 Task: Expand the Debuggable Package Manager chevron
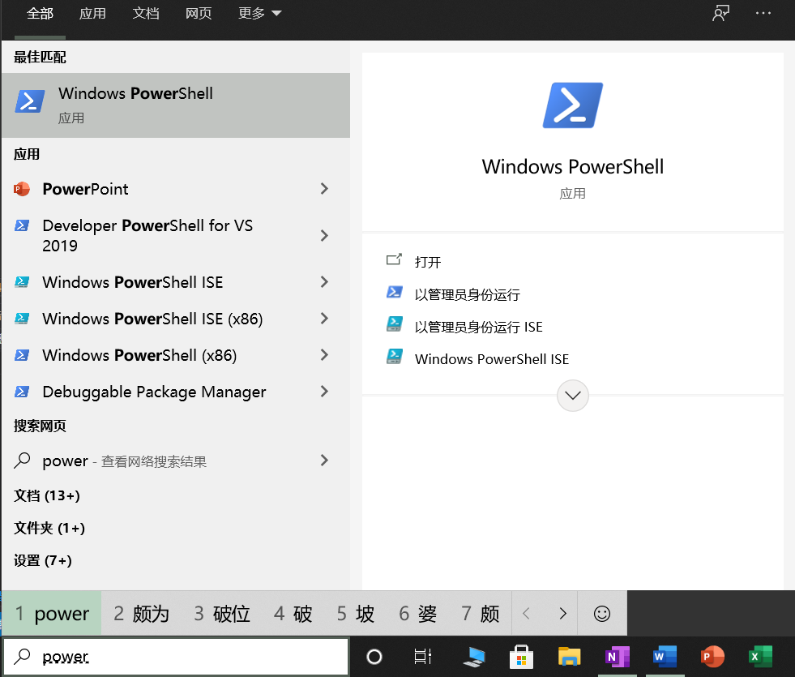pos(324,392)
